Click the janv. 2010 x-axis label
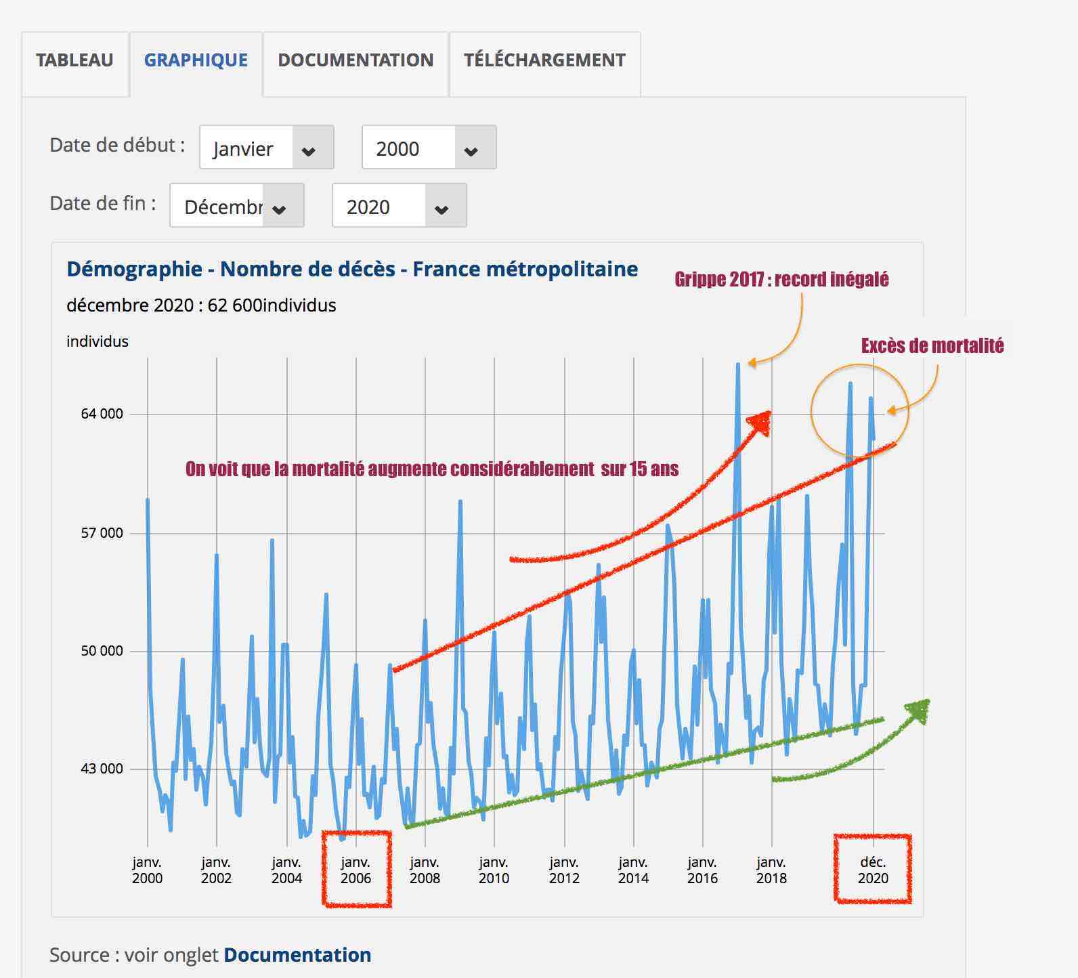This screenshot has width=1078, height=978. 494,870
